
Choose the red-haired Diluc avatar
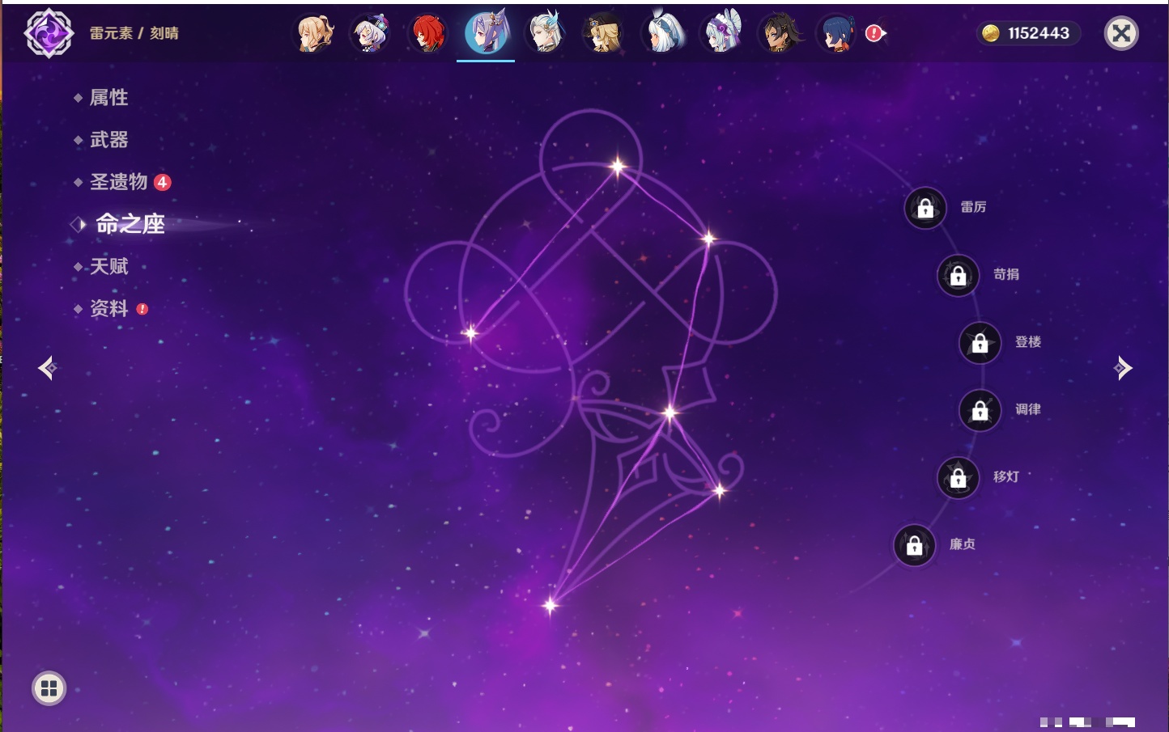coord(427,33)
